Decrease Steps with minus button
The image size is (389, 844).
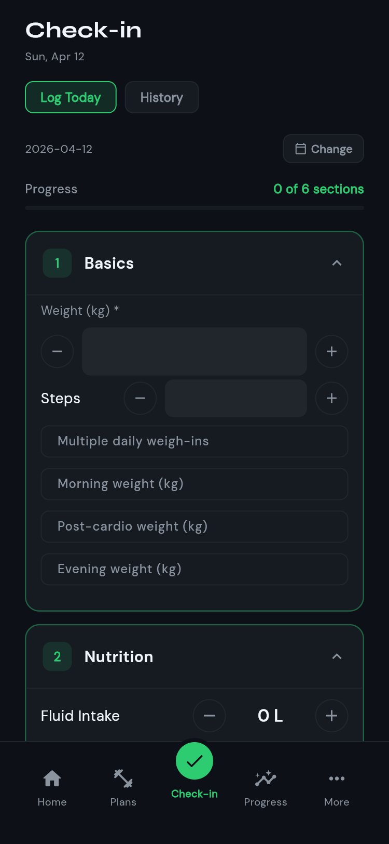[x=140, y=398]
